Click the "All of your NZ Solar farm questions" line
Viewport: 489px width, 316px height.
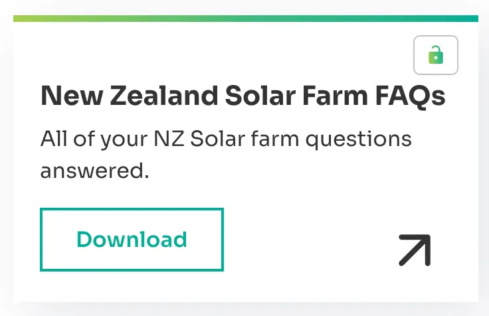pyautogui.click(x=226, y=139)
